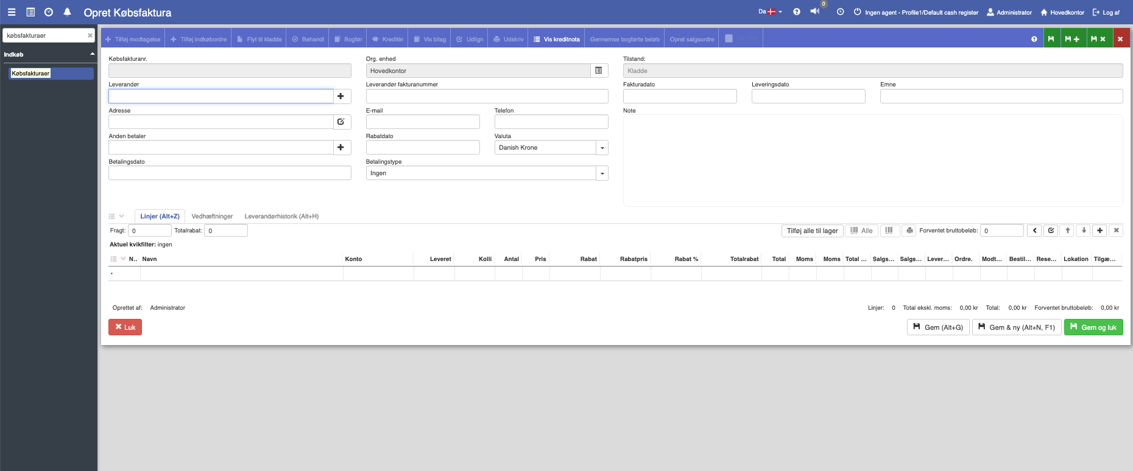Image resolution: width=1133 pixels, height=471 pixels.
Task: Click Gem & ny (Alt+N, F1) button
Action: 1017,327
